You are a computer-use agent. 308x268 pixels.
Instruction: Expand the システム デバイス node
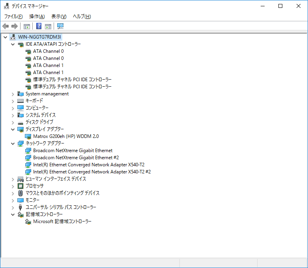tap(13, 115)
